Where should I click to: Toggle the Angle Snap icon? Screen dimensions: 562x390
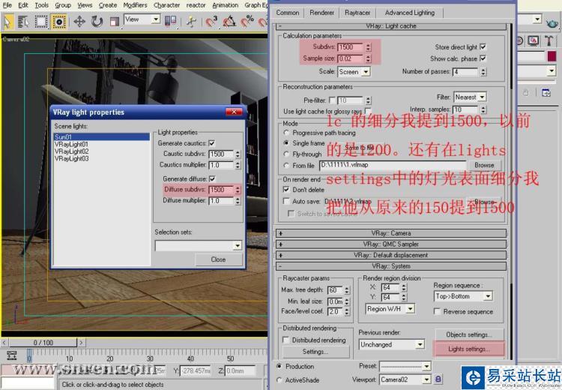(229, 22)
